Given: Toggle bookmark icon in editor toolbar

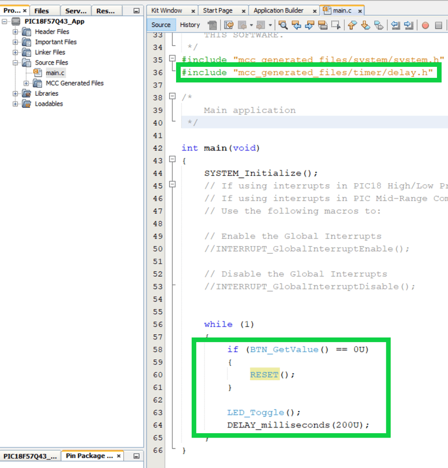Looking at the screenshot, I should coord(378,25).
